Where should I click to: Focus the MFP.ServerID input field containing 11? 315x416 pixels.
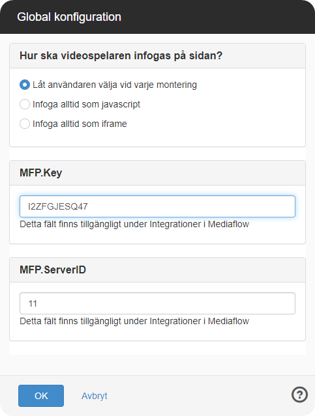(157, 303)
